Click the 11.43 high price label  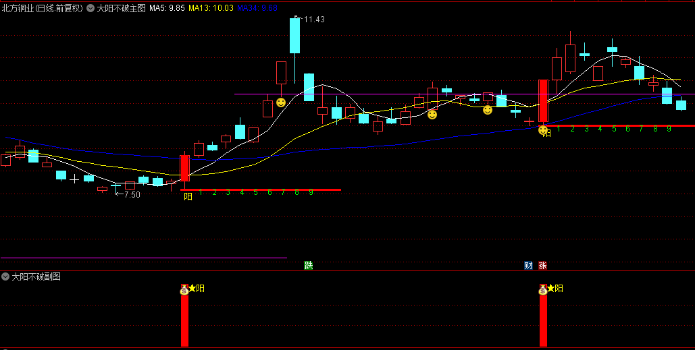point(314,20)
